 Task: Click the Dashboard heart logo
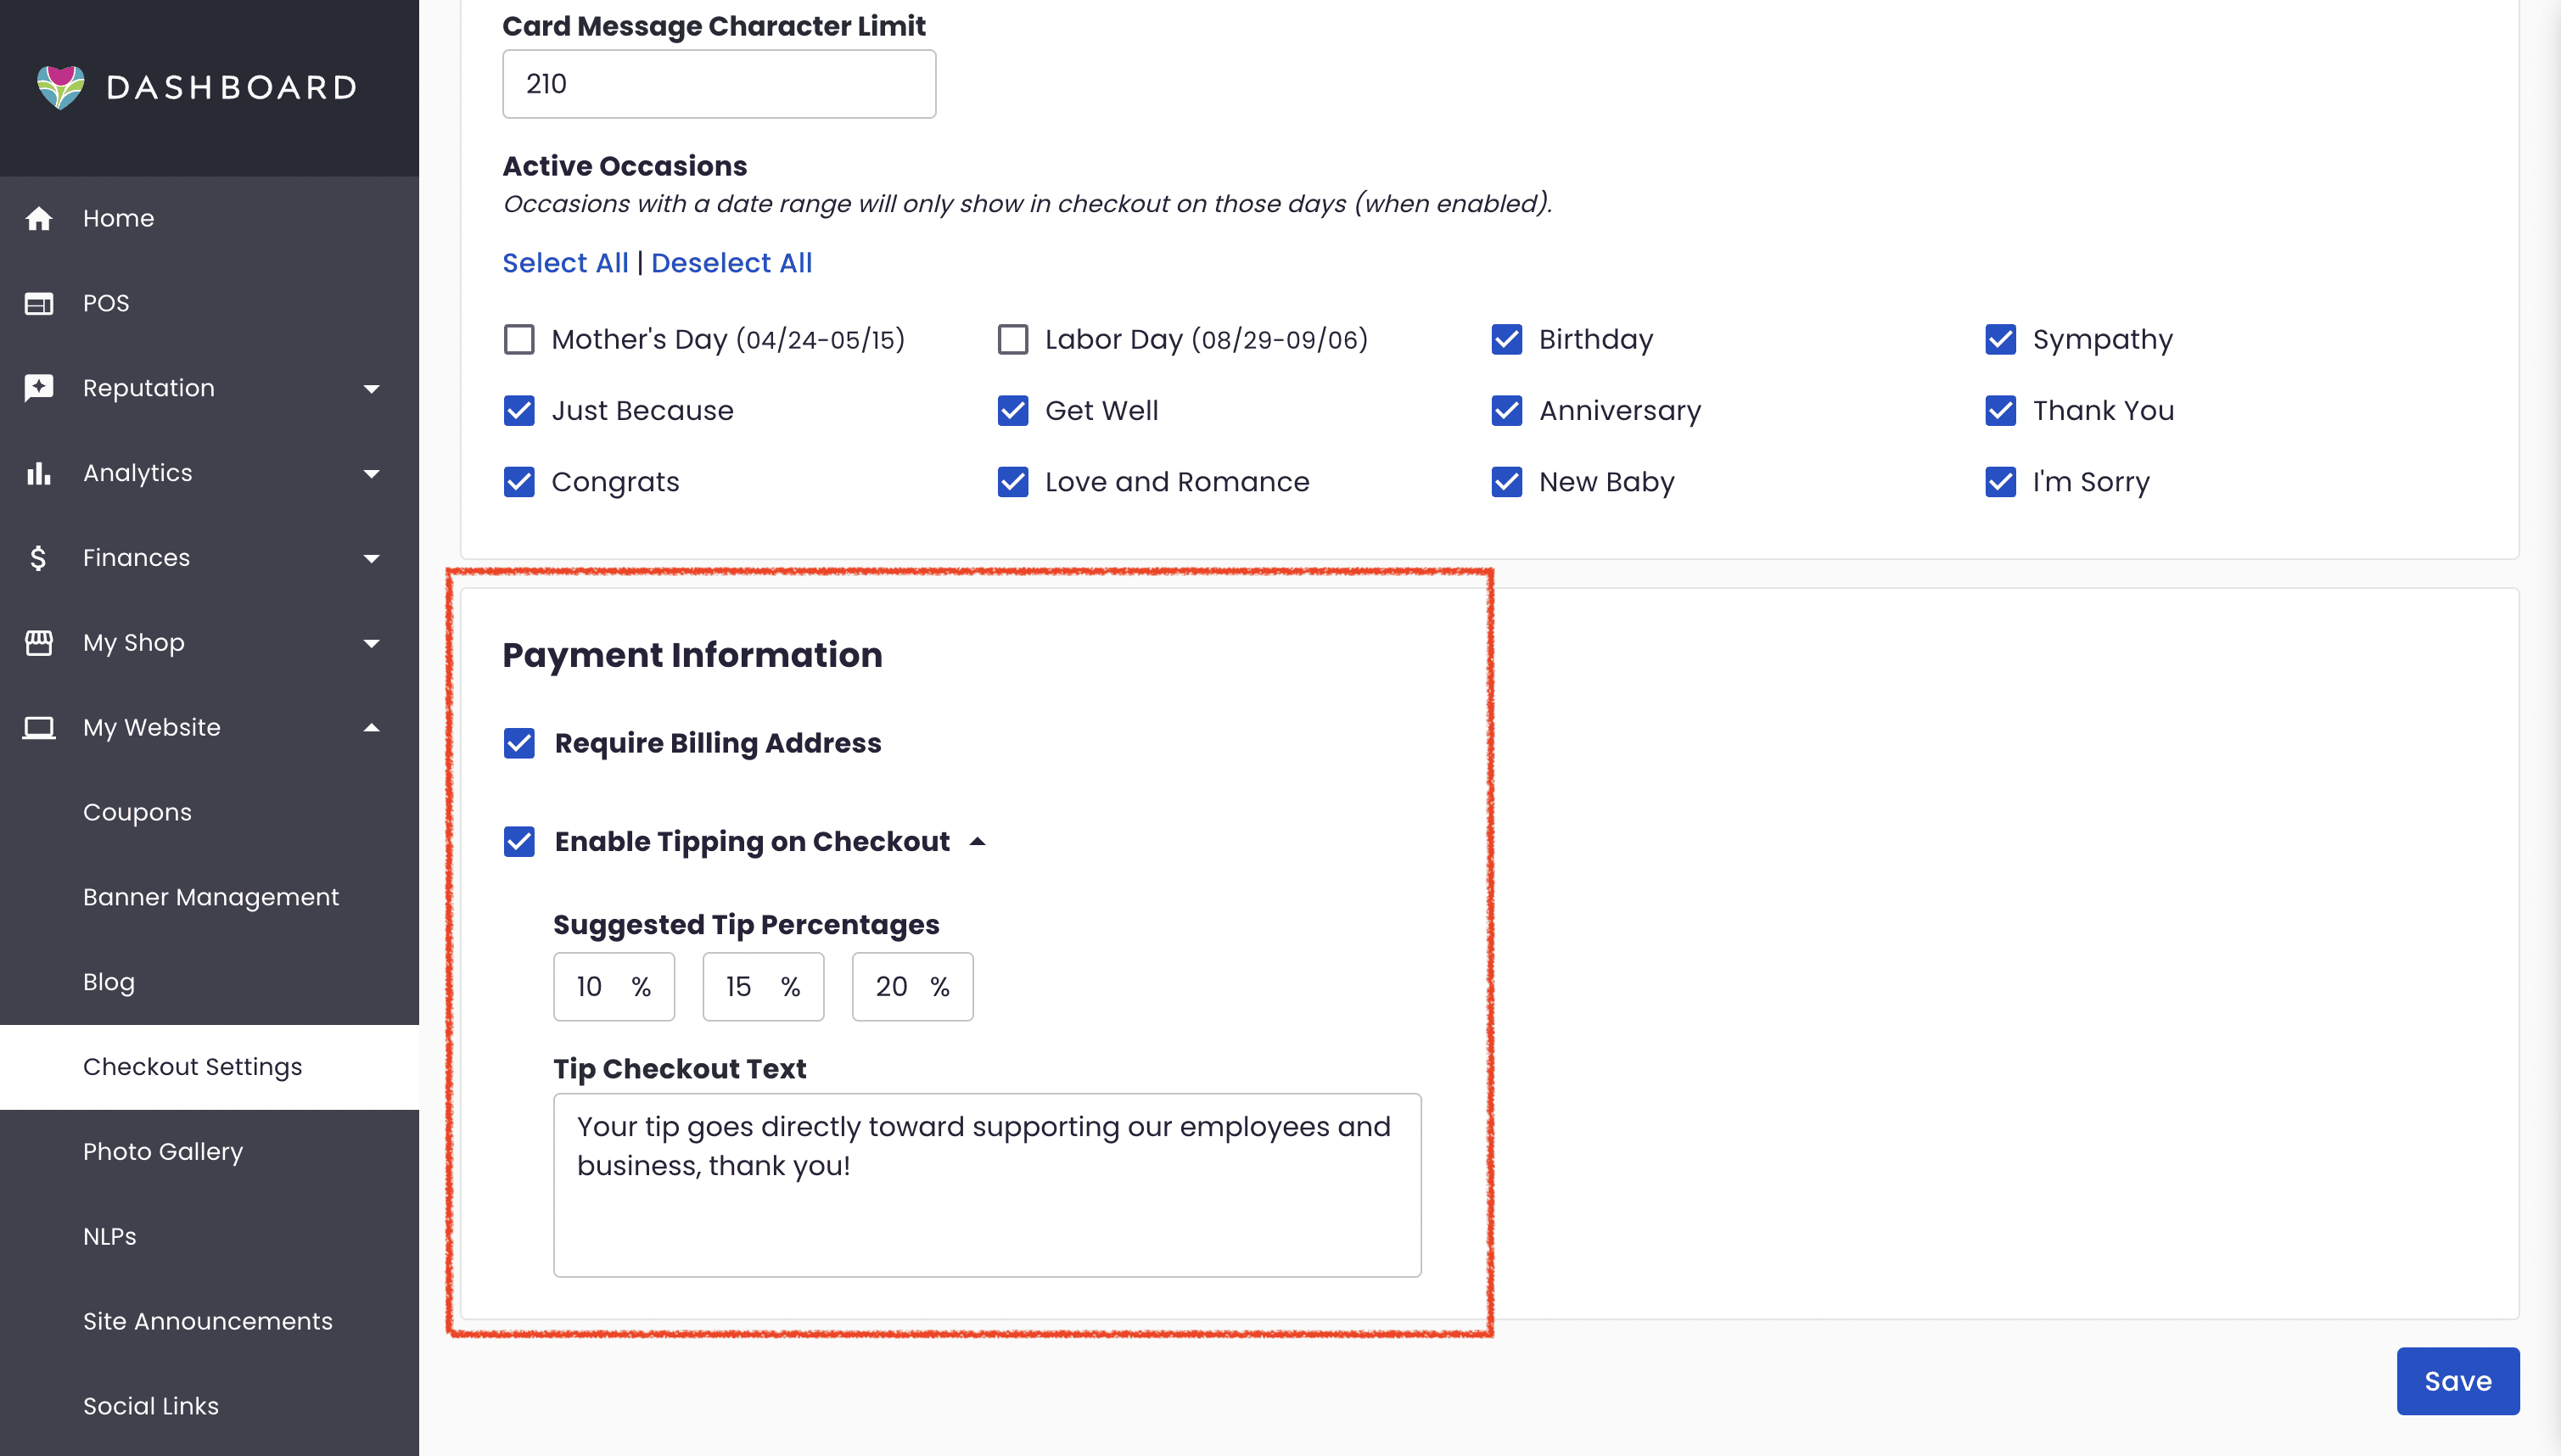pos(60,87)
